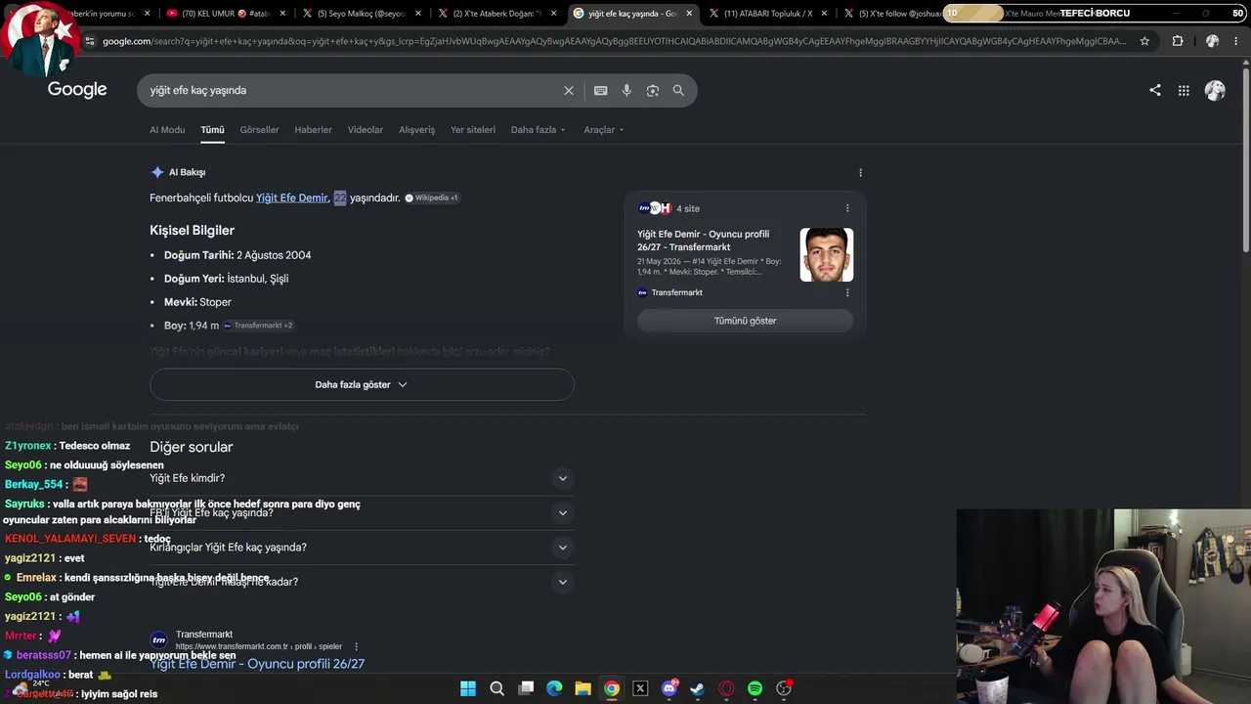
Task: Switch to the 'Seyo Malkoç' X browser tab
Action: (x=362, y=14)
